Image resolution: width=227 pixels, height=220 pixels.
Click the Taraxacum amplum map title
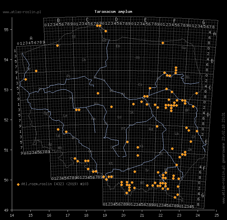click(x=113, y=11)
